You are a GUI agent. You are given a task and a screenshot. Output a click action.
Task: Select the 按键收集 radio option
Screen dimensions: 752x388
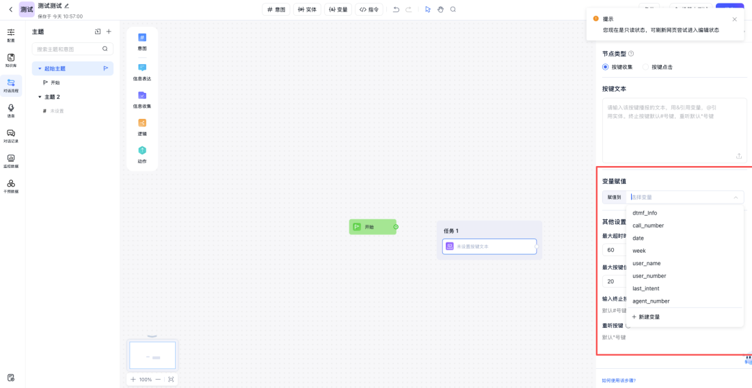coord(605,67)
